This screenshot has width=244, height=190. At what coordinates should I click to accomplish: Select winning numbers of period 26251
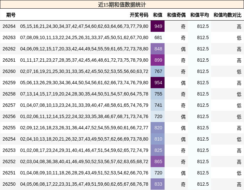click(x=84, y=173)
